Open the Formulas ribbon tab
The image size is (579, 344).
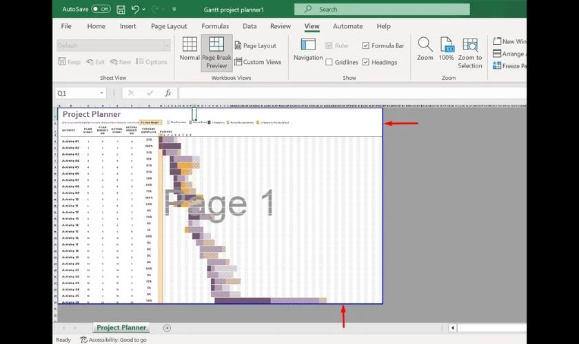(215, 26)
